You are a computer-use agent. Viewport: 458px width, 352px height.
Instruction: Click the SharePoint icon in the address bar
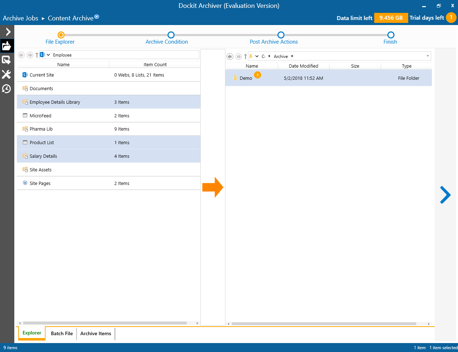(43, 54)
